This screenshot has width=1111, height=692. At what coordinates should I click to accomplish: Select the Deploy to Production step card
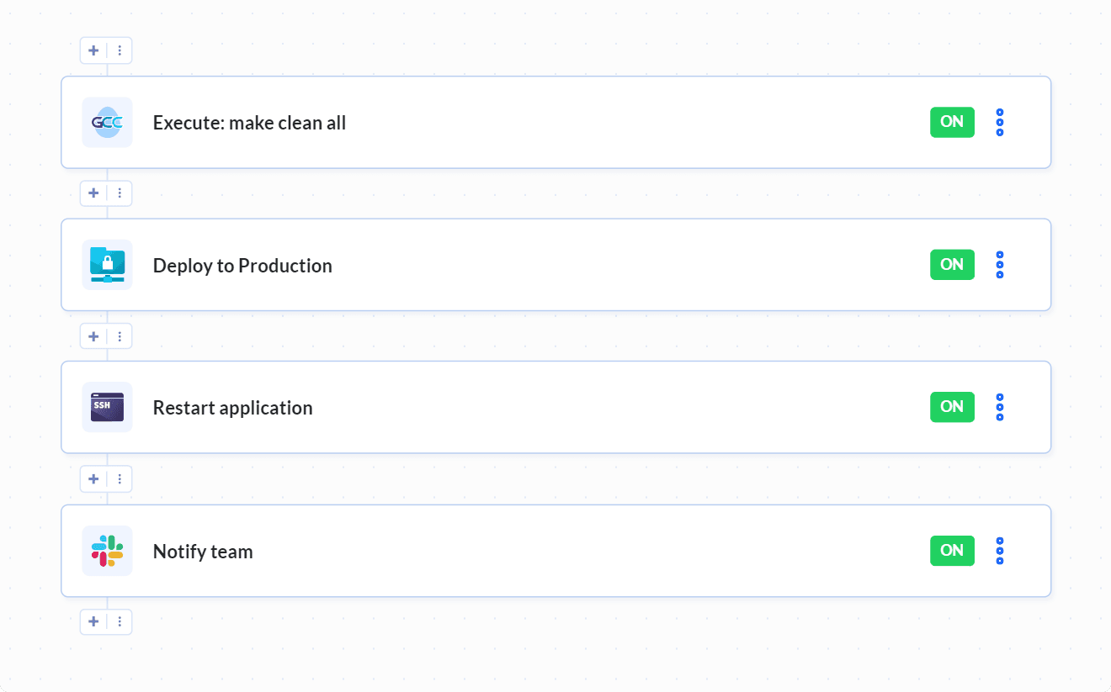tap(555, 264)
